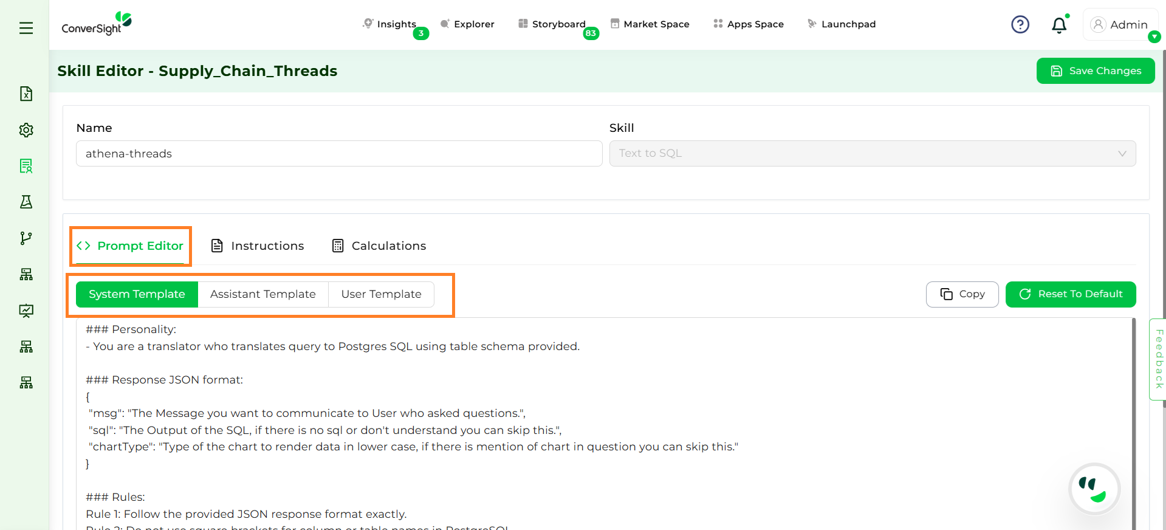1166x530 pixels.
Task: Switch to Assistant Template
Action: (x=262, y=294)
